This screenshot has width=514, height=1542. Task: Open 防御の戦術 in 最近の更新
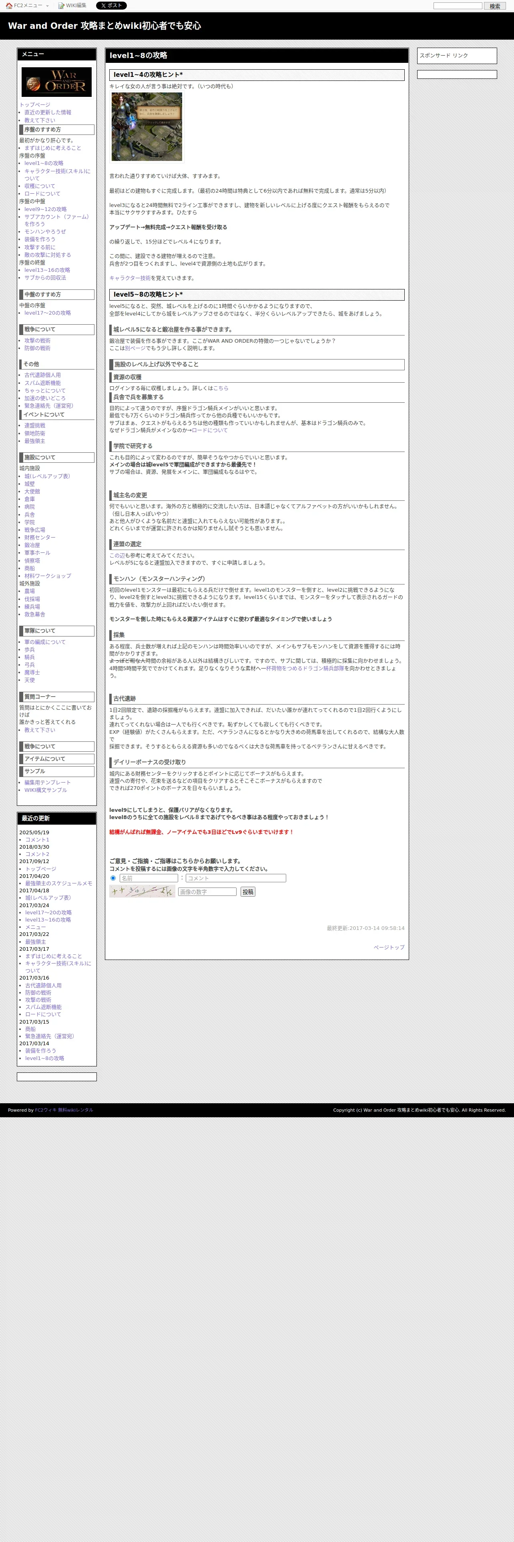[38, 992]
